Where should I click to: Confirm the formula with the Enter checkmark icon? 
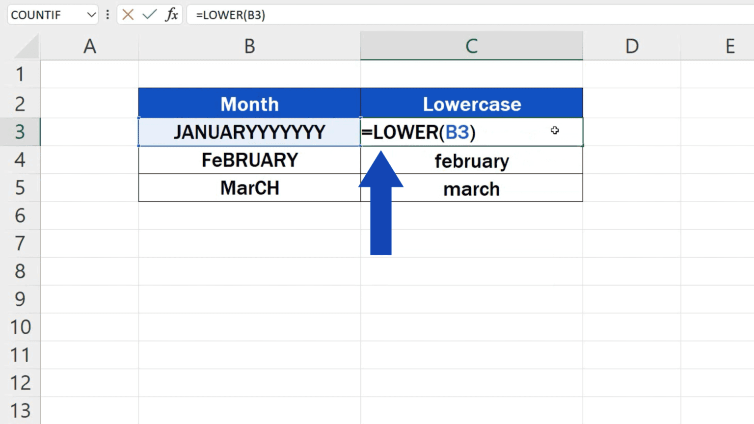(150, 15)
